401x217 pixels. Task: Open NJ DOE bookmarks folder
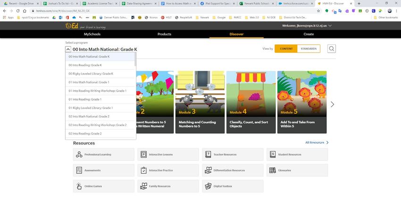pos(269,17)
